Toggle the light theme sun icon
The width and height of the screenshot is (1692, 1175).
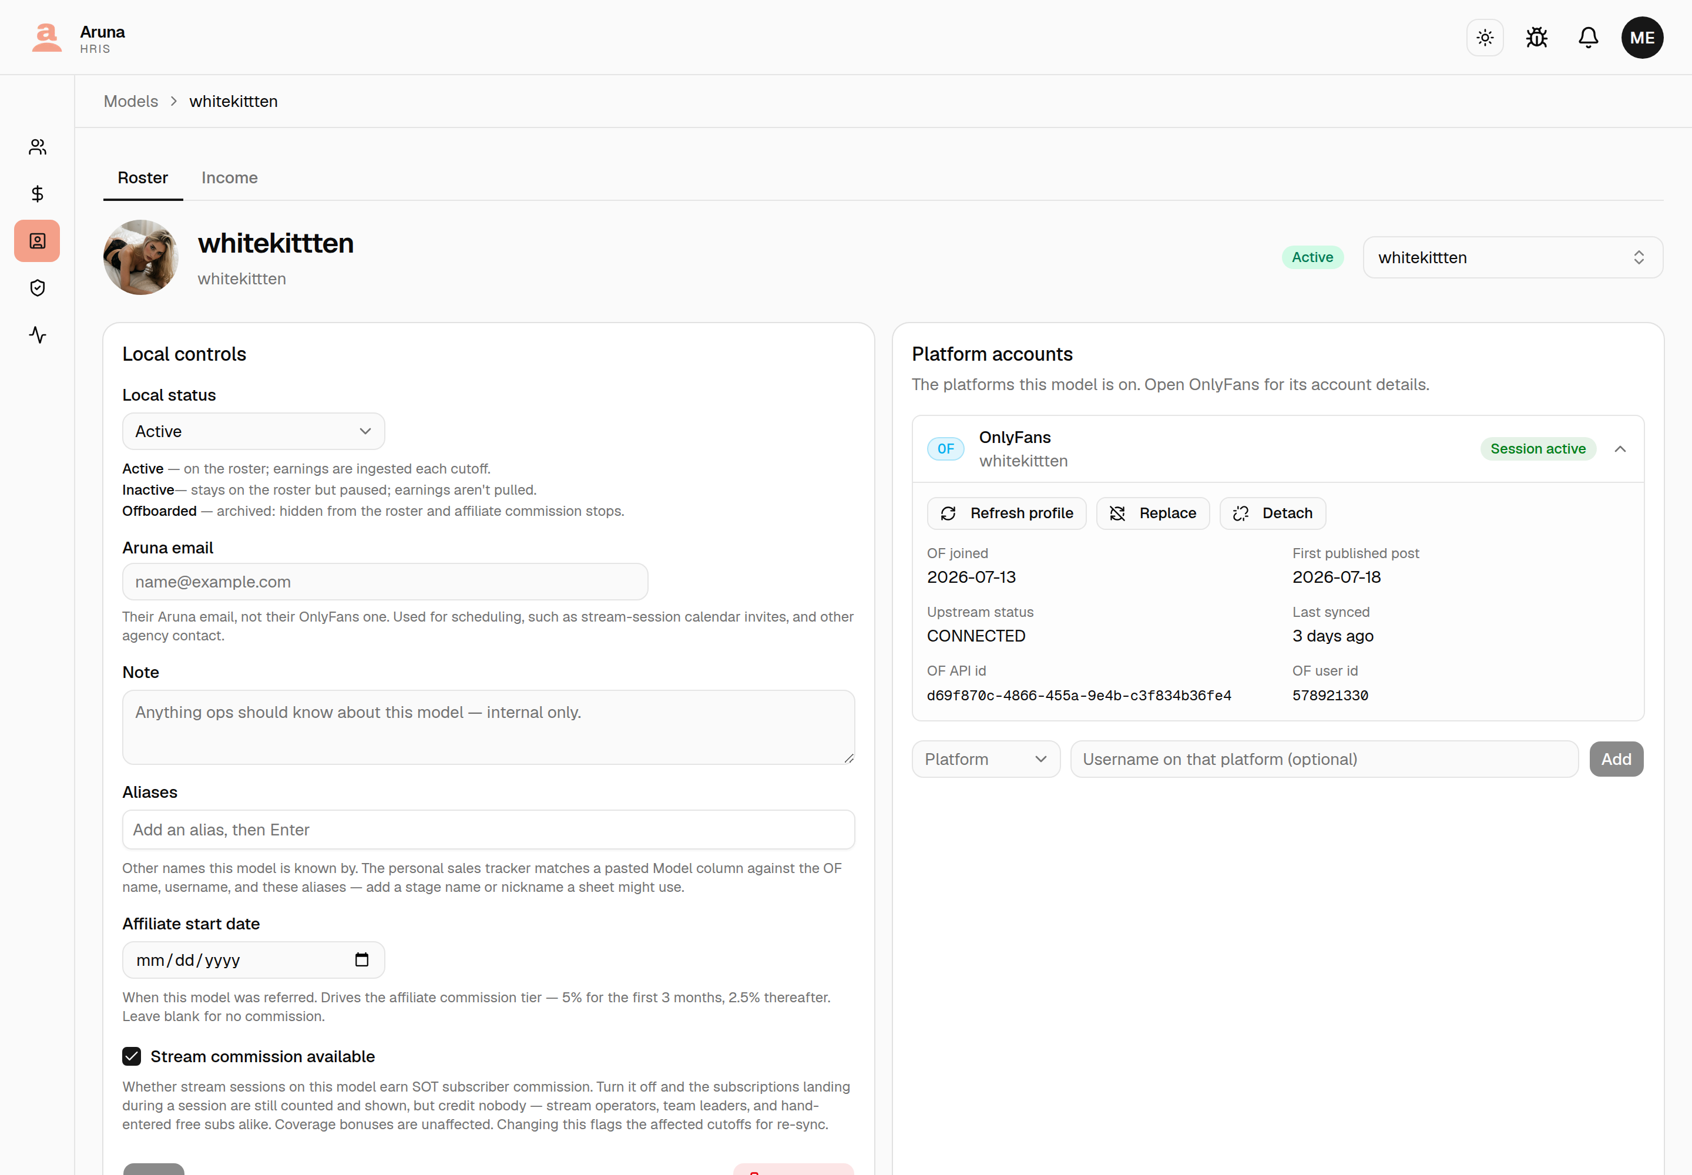coord(1485,38)
